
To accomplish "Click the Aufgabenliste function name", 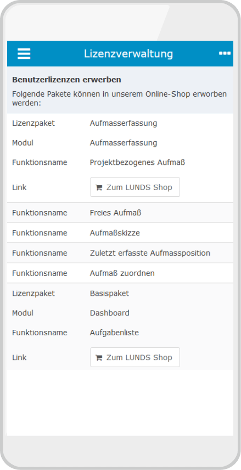I will point(114,333).
